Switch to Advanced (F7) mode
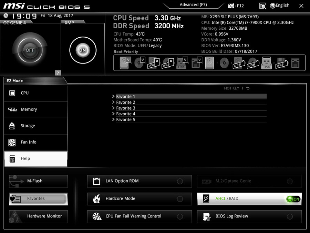310x233 pixels. click(x=194, y=5)
